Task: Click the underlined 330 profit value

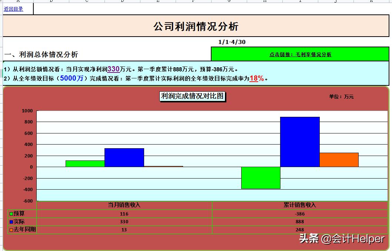Action: pyautogui.click(x=114, y=68)
